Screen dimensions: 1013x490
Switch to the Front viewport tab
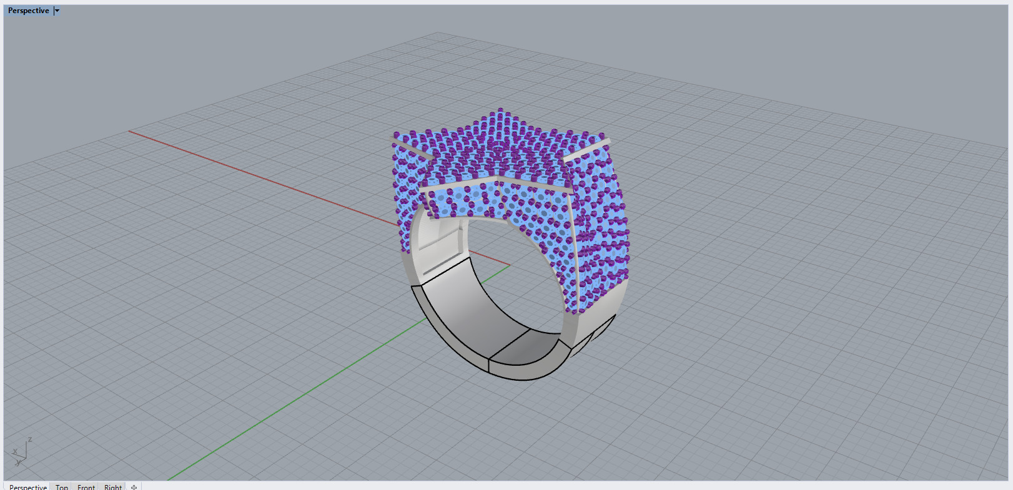[x=86, y=487]
